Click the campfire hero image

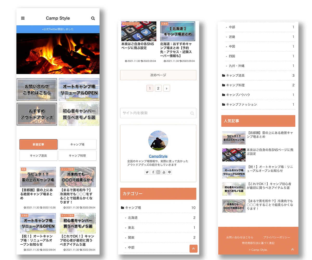click(x=58, y=54)
